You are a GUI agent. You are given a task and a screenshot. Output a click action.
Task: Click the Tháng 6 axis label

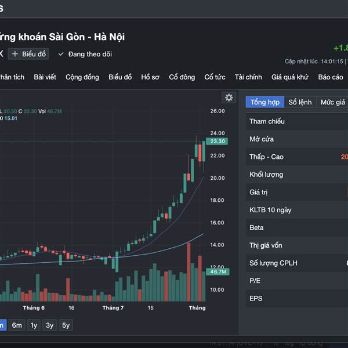[34, 308]
